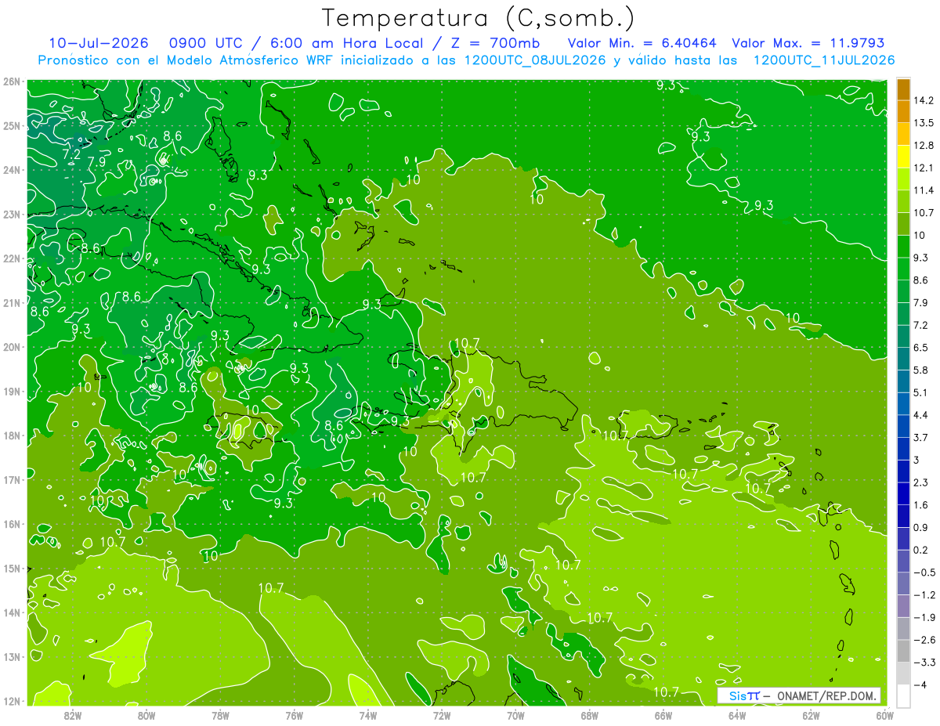
Task: Click the title 'Temperatura (C,somb.)'
Action: pyautogui.click(x=479, y=18)
